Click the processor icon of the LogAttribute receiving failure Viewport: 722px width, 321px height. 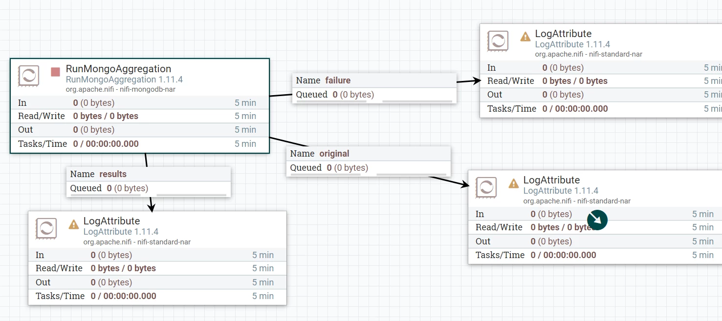coord(498,41)
